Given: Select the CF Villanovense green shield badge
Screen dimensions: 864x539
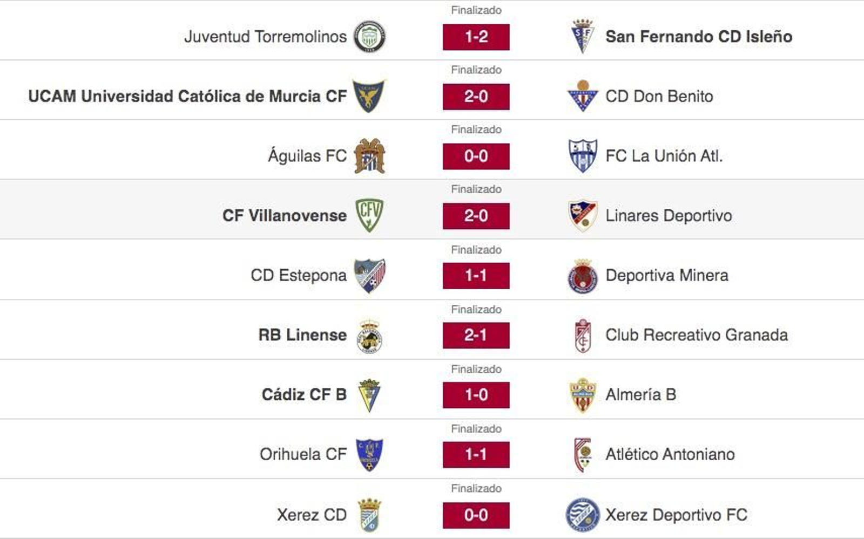Looking at the screenshot, I should tap(370, 215).
